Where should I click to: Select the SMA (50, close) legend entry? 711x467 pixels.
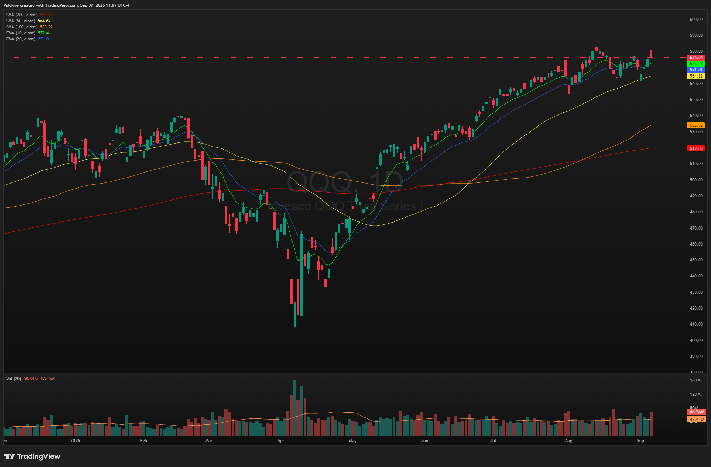21,21
